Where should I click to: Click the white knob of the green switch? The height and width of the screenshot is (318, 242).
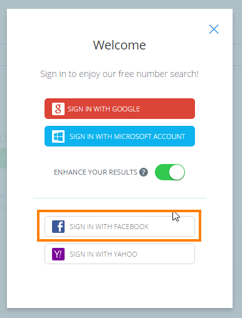click(x=177, y=172)
